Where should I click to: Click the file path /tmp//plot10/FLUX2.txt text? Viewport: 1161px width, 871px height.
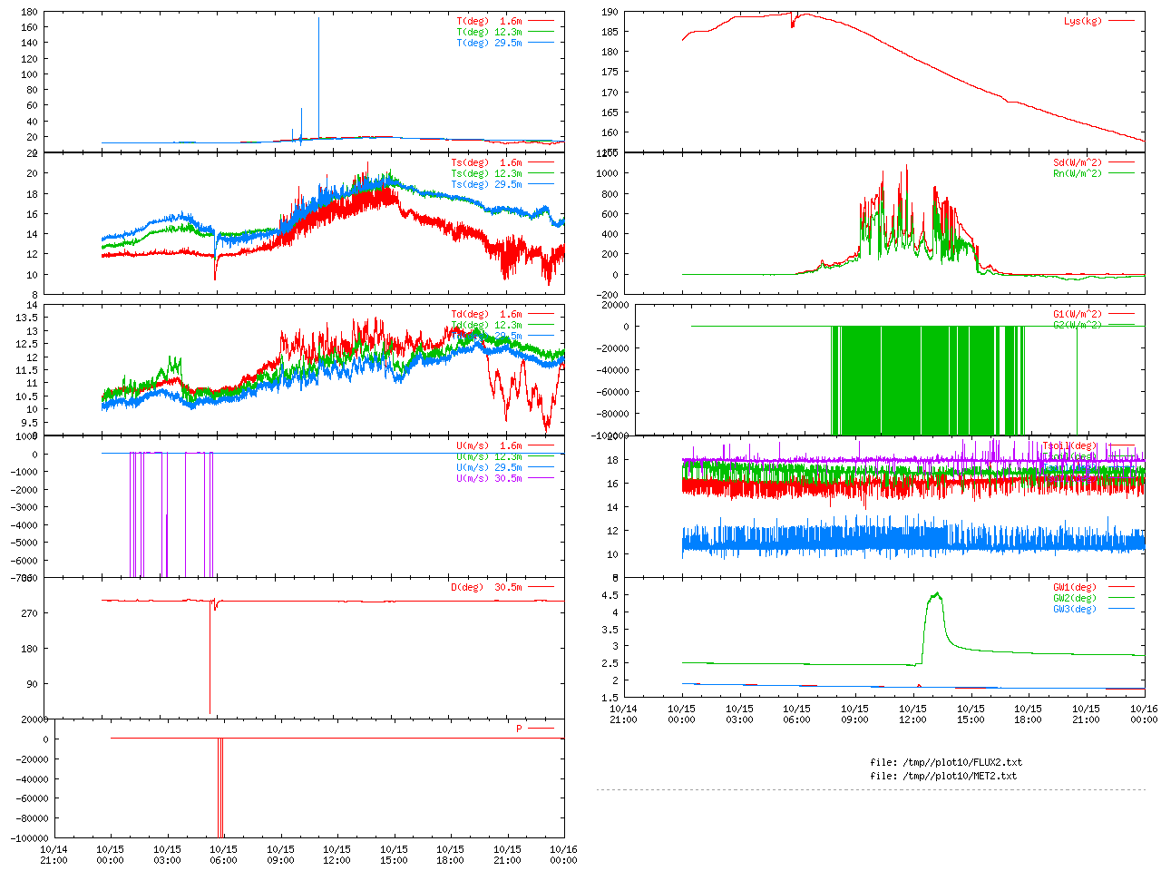(x=946, y=762)
